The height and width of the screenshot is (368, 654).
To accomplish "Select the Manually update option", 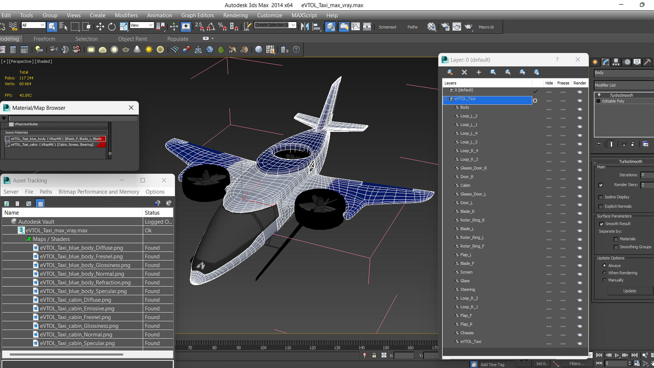I will pos(604,280).
